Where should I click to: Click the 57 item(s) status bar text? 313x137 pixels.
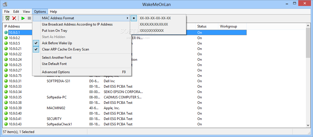[x=18, y=132]
